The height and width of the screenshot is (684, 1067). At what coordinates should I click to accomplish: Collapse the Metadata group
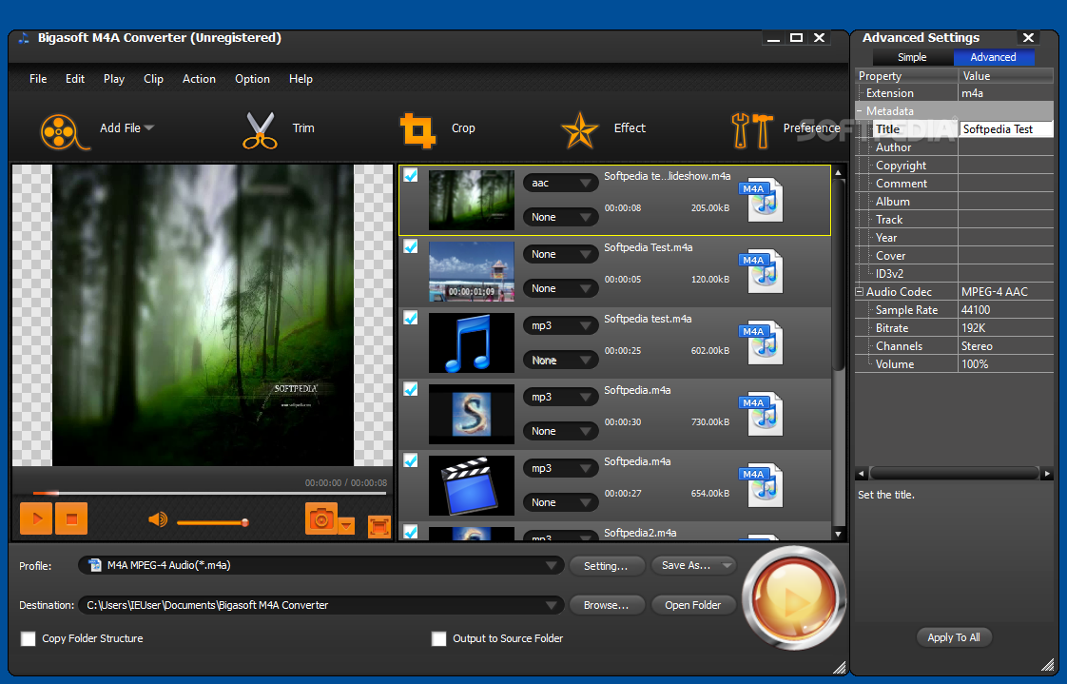[860, 111]
